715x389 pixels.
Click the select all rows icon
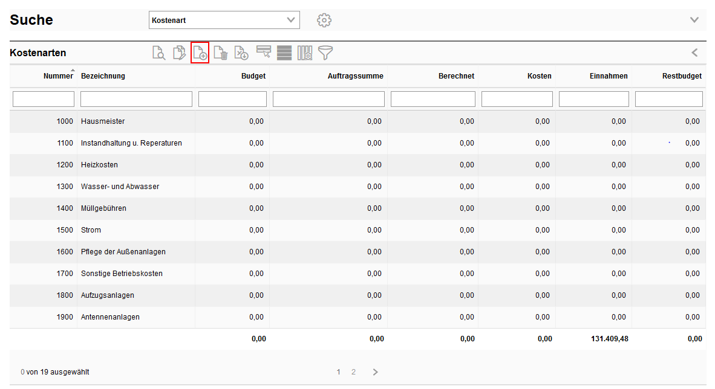(284, 53)
